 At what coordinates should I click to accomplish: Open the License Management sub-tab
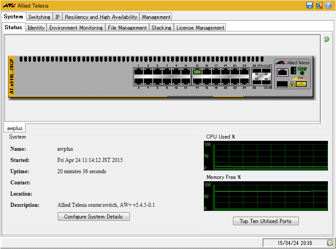(x=200, y=28)
